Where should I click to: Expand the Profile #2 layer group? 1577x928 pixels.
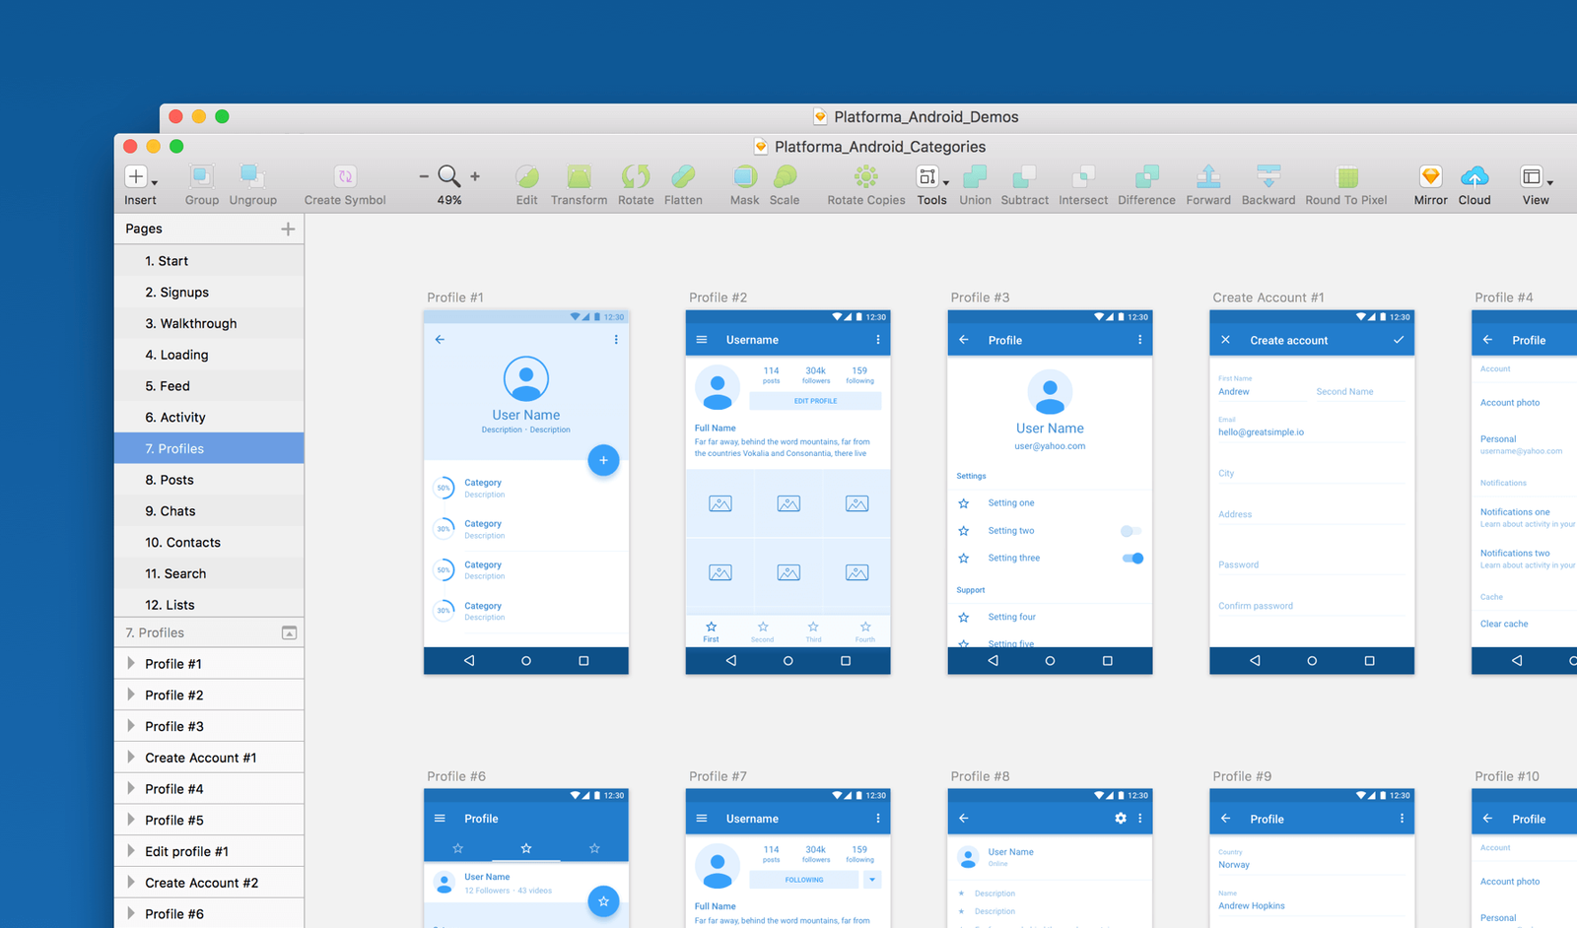click(x=131, y=695)
